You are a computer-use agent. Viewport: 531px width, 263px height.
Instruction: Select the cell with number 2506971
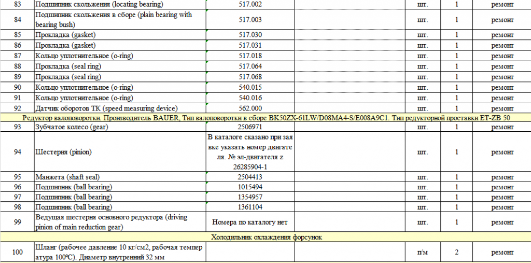[x=250, y=128]
